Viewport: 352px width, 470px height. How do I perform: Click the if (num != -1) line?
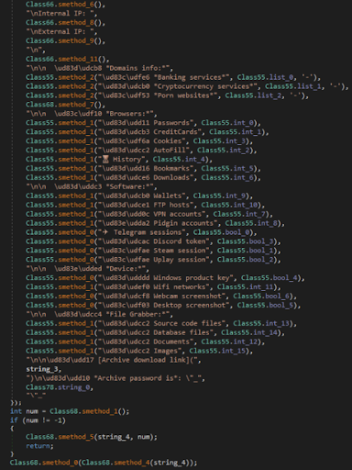pos(38,420)
